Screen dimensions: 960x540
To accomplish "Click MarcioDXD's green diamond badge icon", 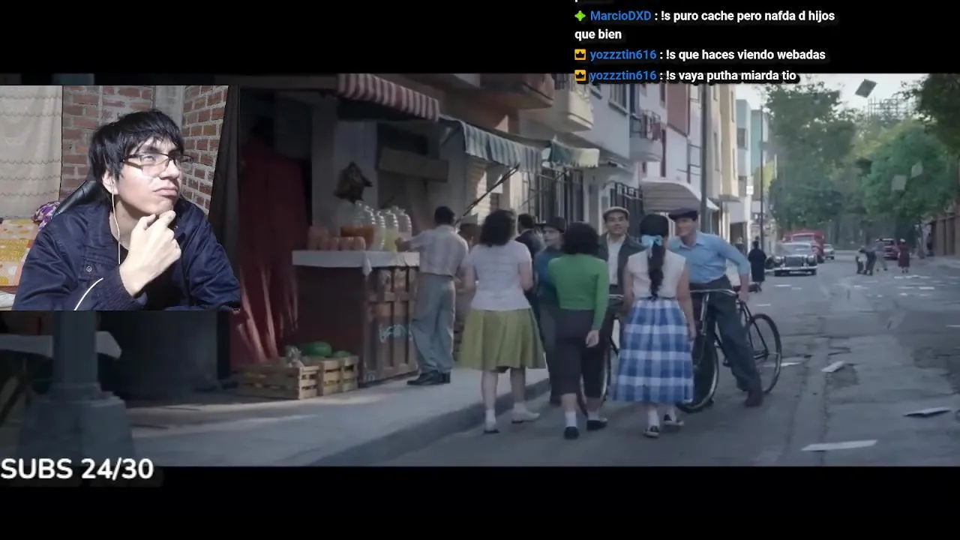I will point(580,16).
